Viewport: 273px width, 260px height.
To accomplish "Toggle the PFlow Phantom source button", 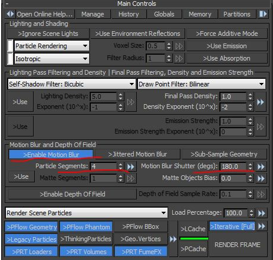I will tap(86, 227).
